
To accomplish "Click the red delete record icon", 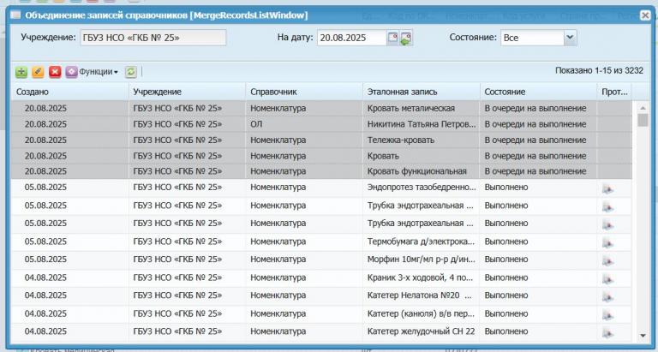I will point(55,72).
